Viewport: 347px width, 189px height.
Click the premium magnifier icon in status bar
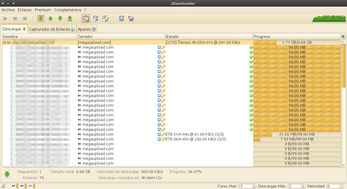[x=4, y=186]
